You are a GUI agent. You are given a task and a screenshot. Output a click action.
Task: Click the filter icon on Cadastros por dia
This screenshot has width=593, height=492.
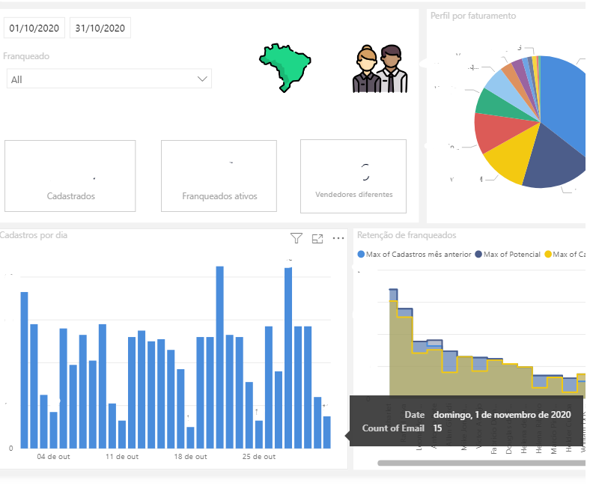coord(296,238)
